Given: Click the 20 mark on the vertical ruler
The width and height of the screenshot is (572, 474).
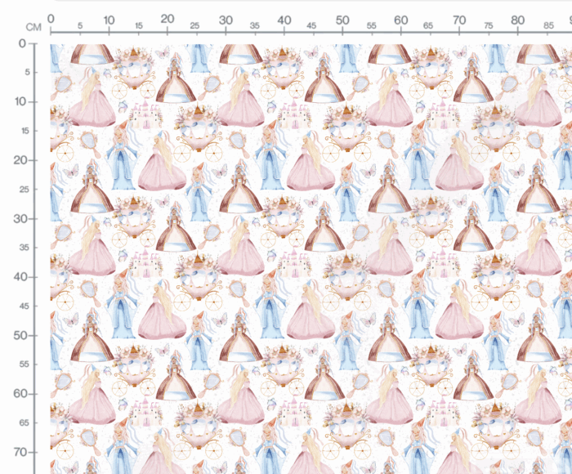Looking at the screenshot, I should click(20, 160).
